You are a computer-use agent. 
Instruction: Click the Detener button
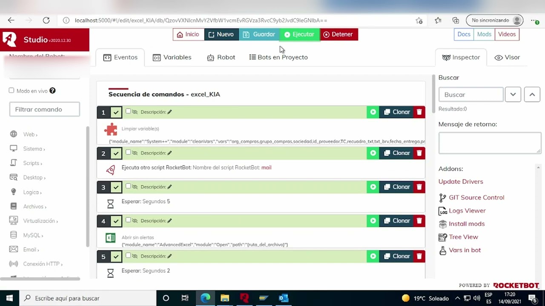point(338,34)
